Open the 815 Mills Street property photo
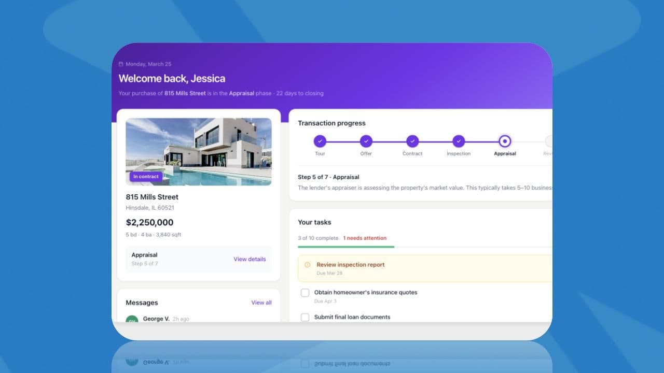This screenshot has height=373, width=664. point(199,152)
